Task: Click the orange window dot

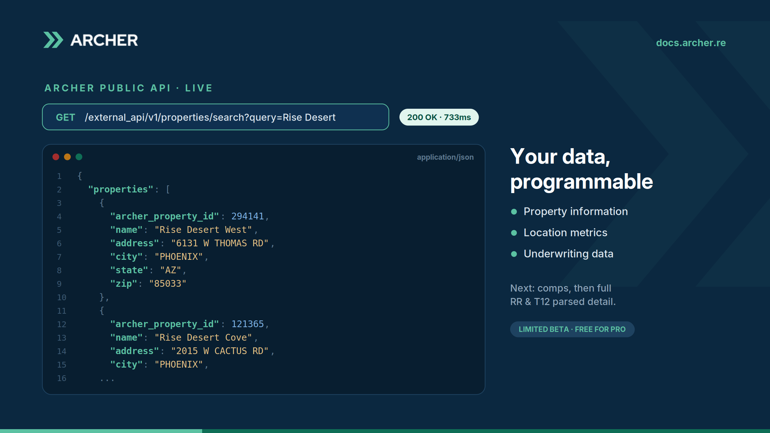Action: tap(67, 157)
